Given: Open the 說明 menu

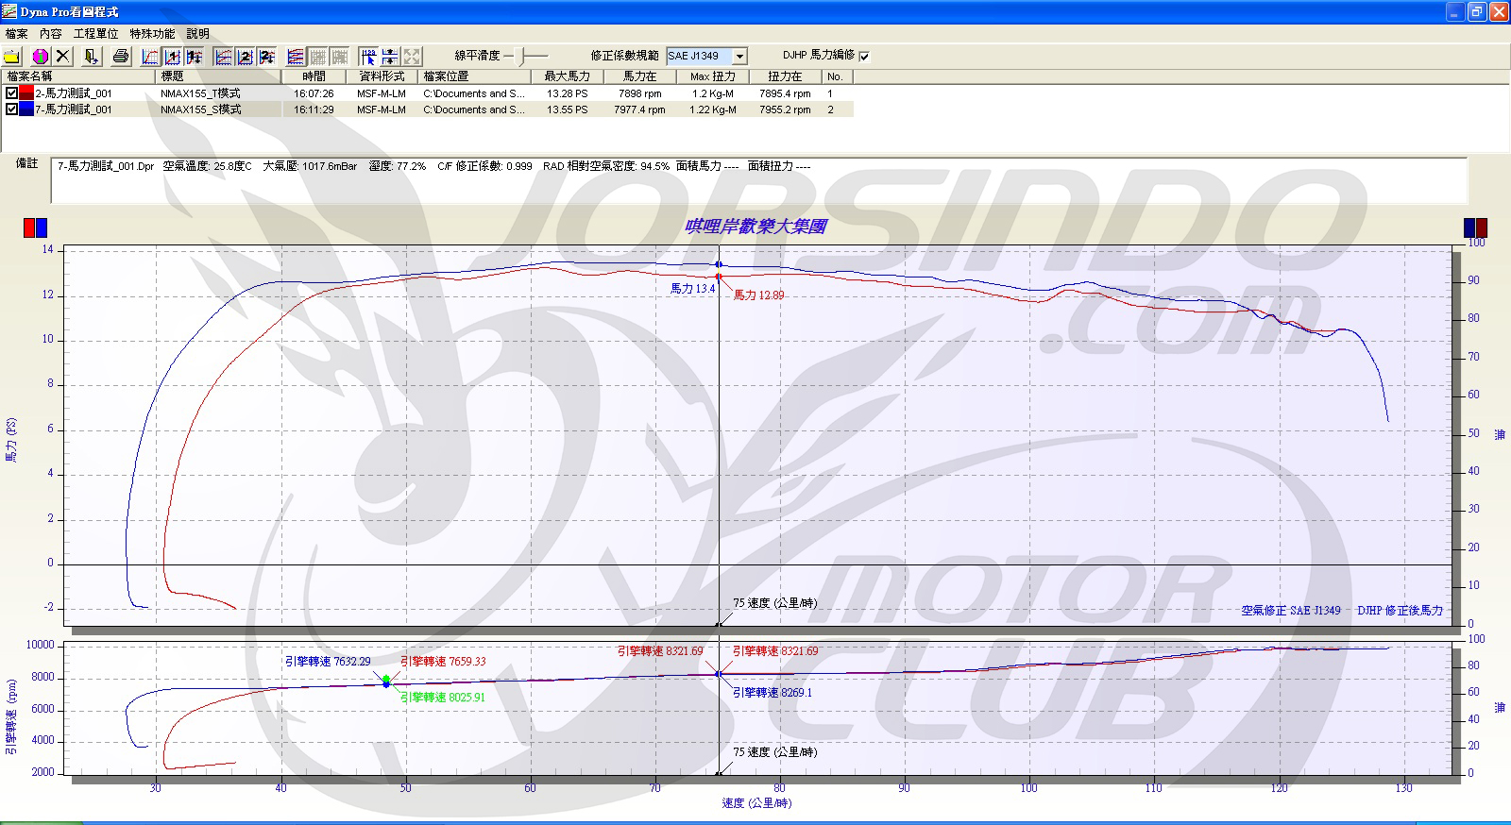Looking at the screenshot, I should coord(197,34).
